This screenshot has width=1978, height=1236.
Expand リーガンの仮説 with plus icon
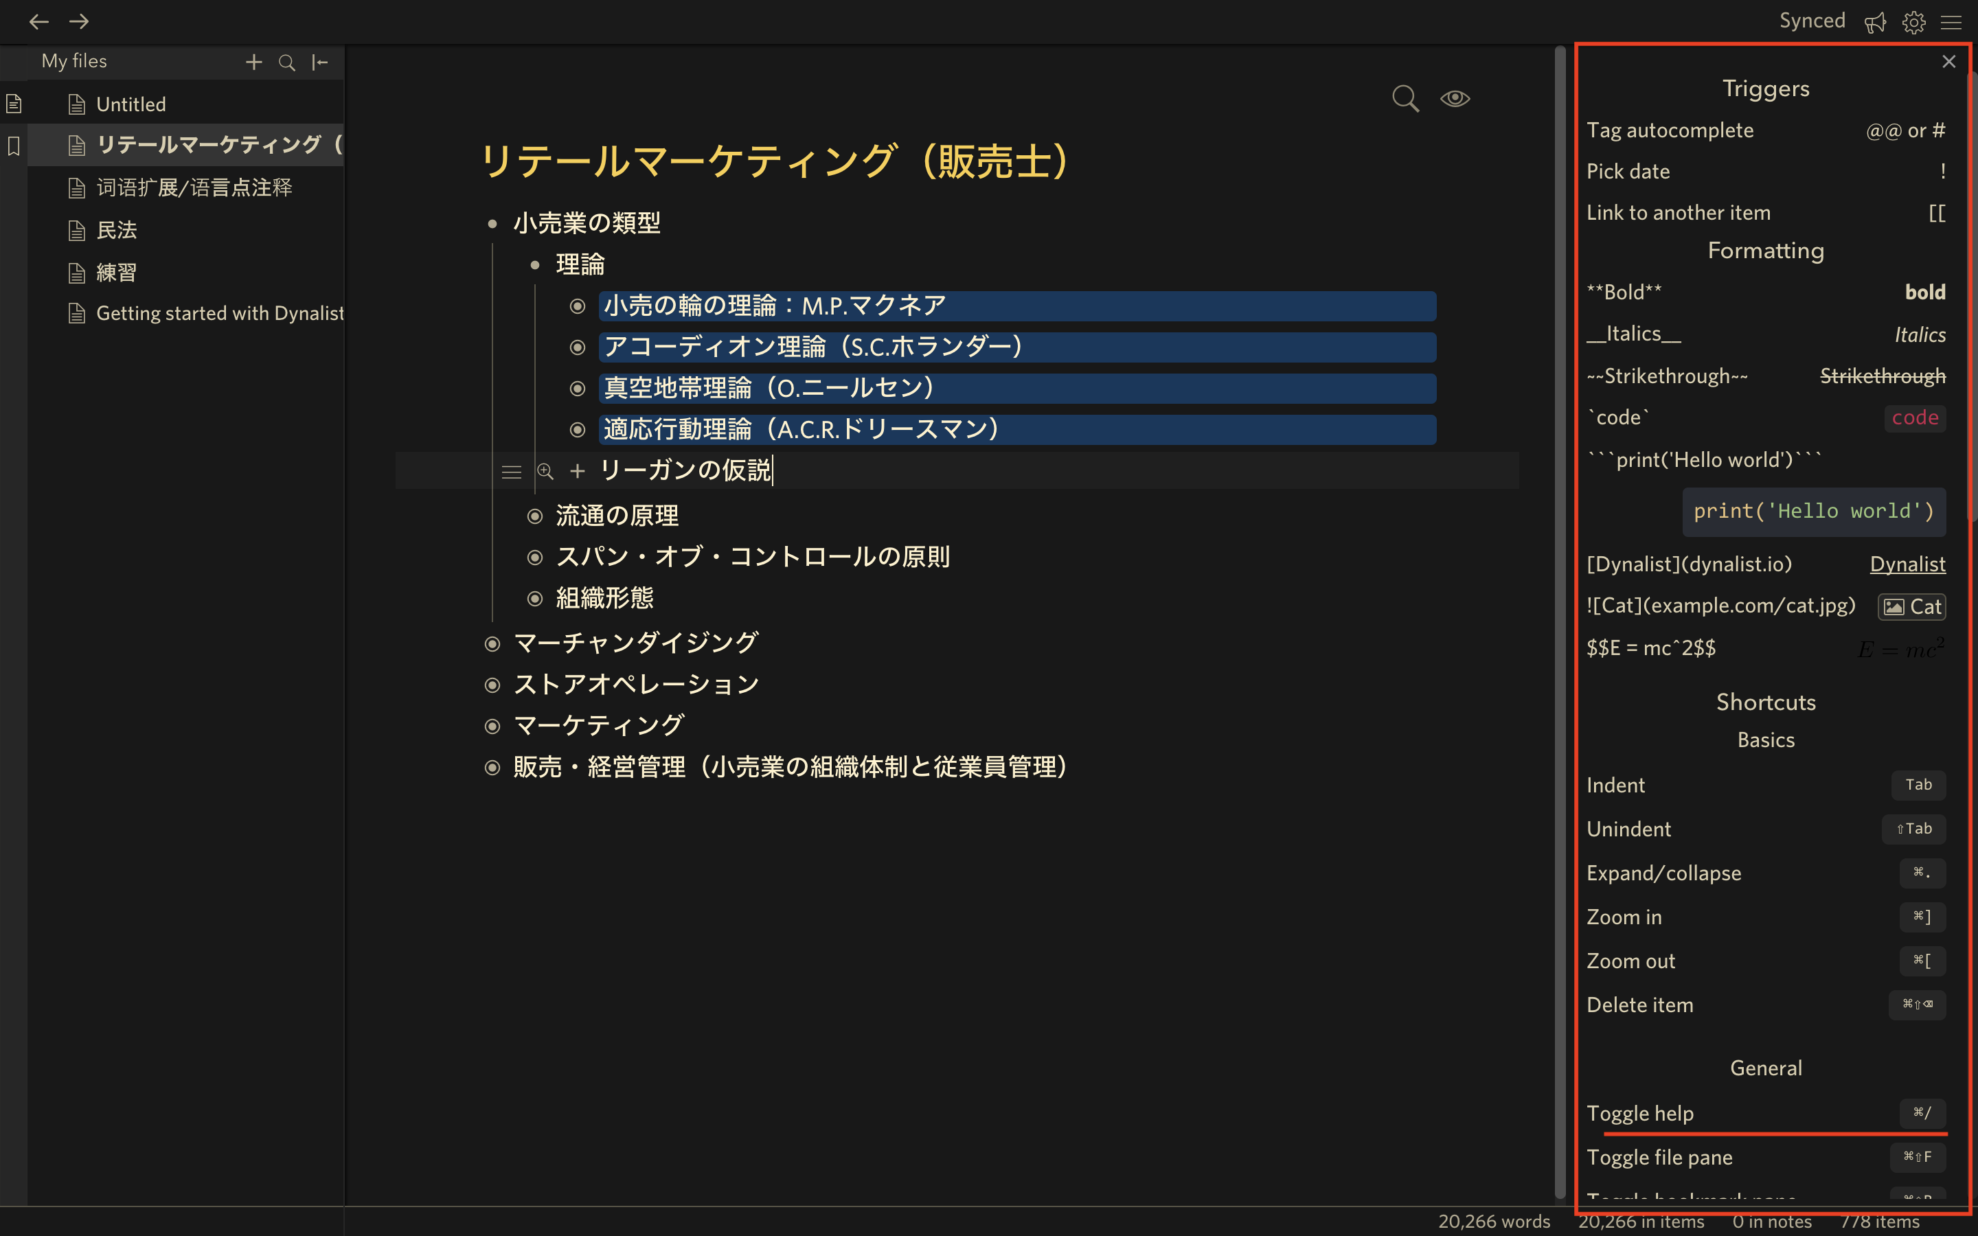(x=578, y=472)
